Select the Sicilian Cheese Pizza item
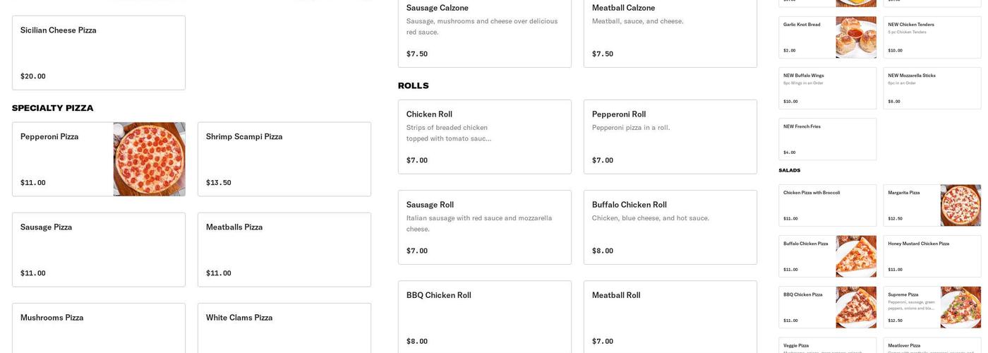988x353 pixels. 99,53
